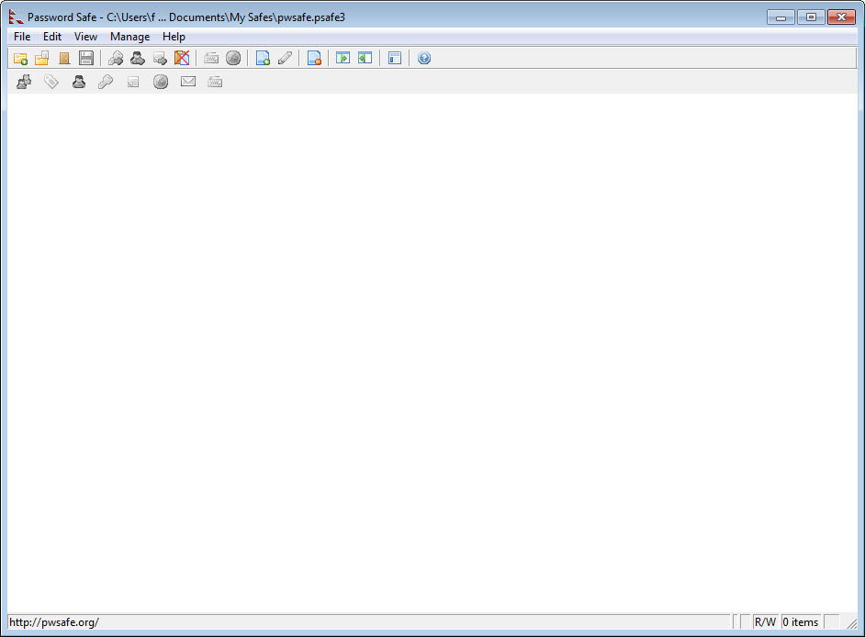
Task: Click the Email envelope icon in the drag bar
Action: coord(188,82)
